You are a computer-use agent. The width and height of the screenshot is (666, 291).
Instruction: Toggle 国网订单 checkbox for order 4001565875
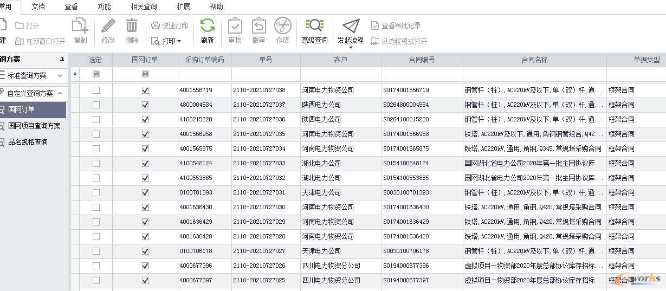[145, 148]
